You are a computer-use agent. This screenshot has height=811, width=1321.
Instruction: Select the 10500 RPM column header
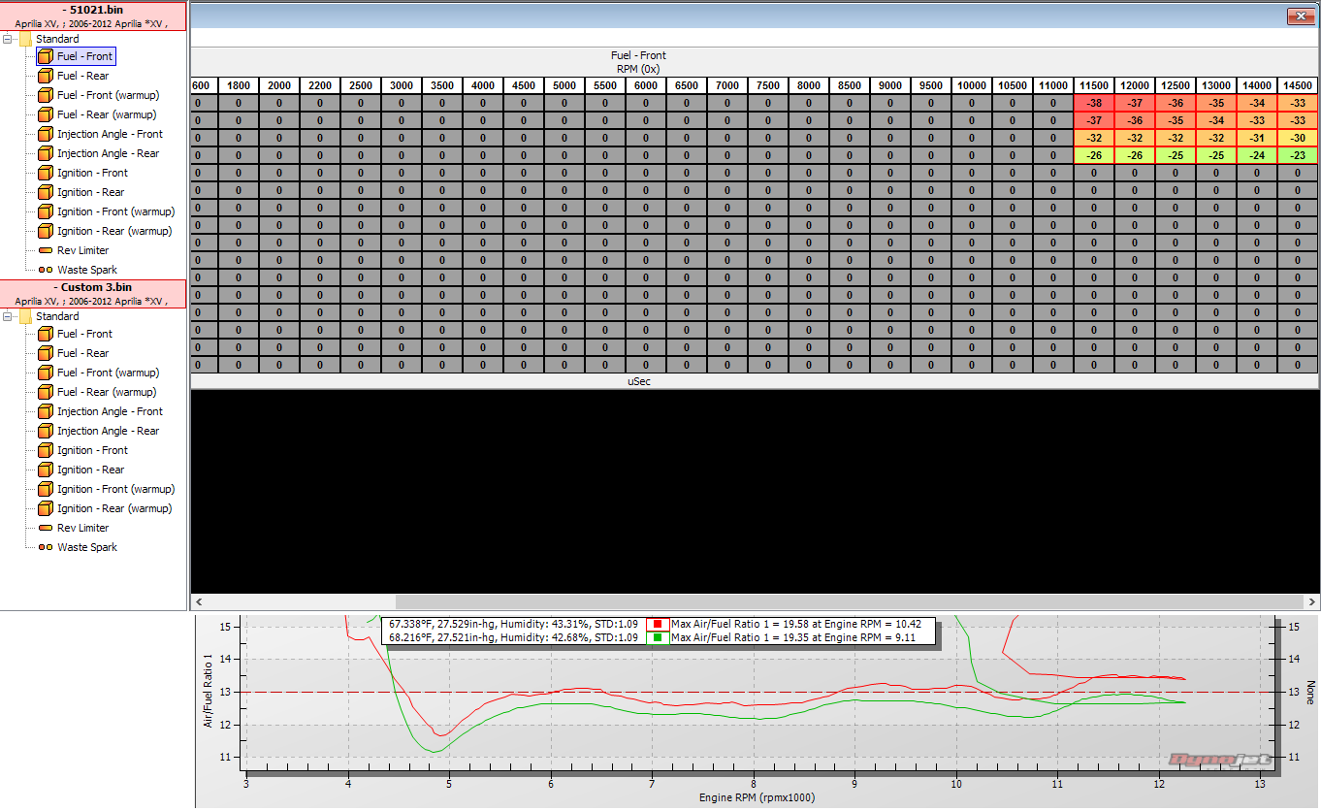[1013, 85]
